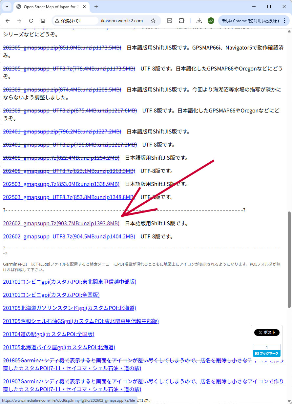Open the green profile avatar
Screen dimensions: 292x404
click(211, 21)
